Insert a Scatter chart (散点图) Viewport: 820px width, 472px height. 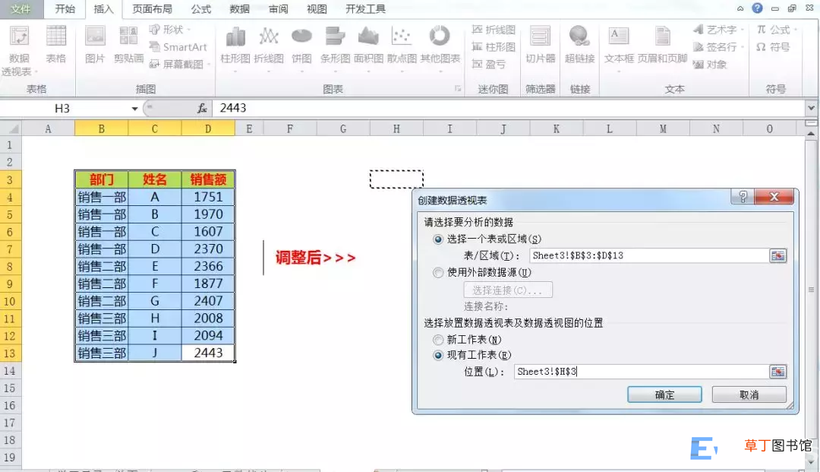pos(402,48)
